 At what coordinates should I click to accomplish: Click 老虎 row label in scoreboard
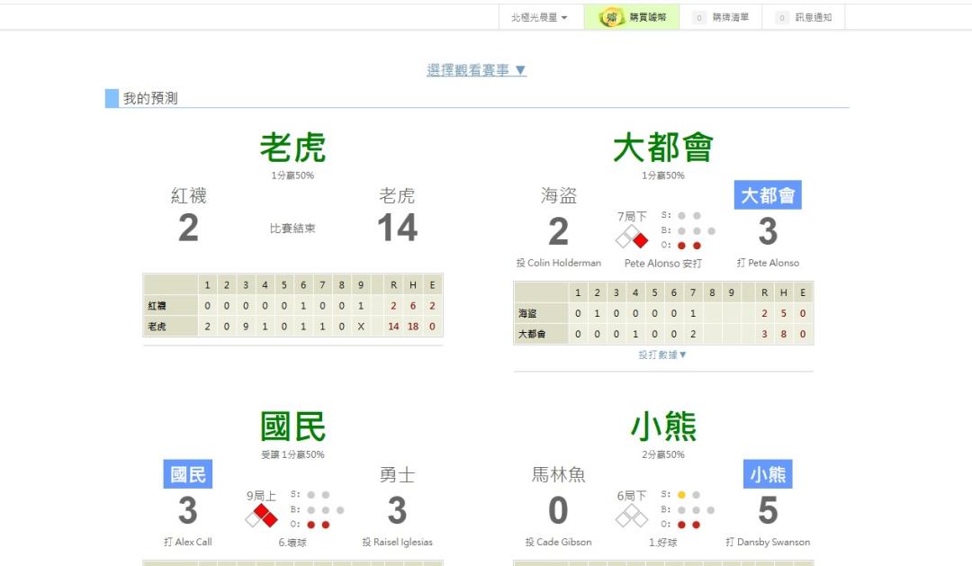[157, 326]
